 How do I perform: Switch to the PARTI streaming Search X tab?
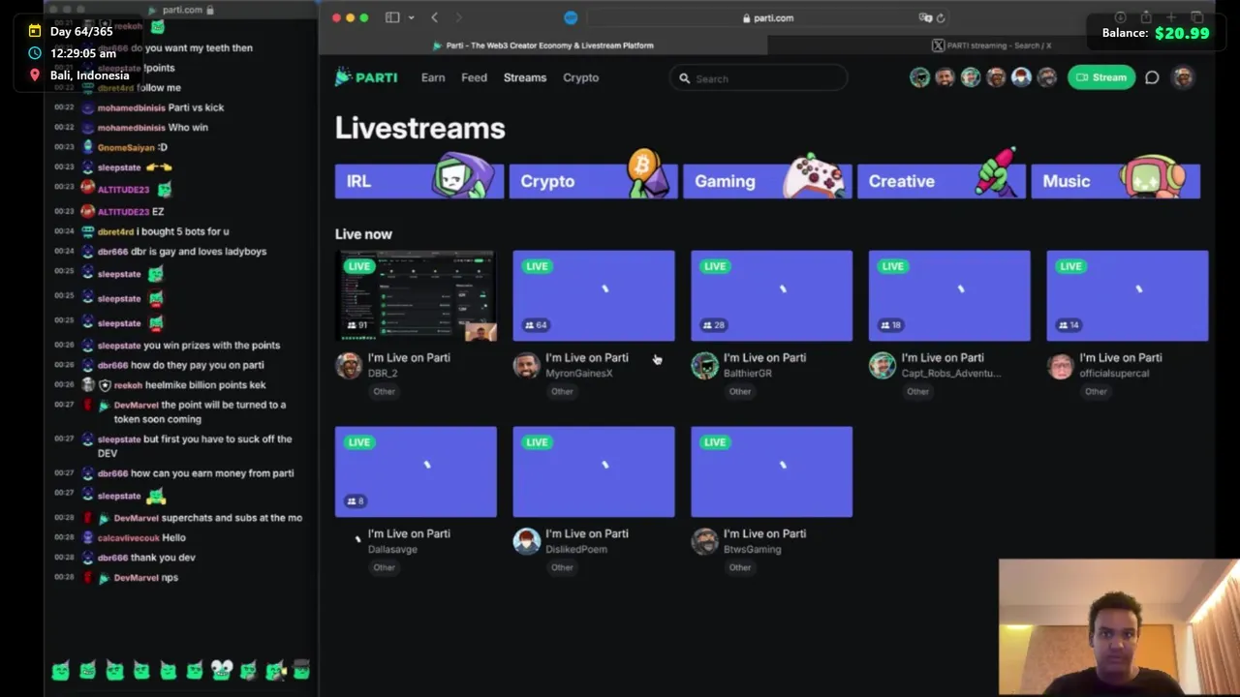point(991,45)
